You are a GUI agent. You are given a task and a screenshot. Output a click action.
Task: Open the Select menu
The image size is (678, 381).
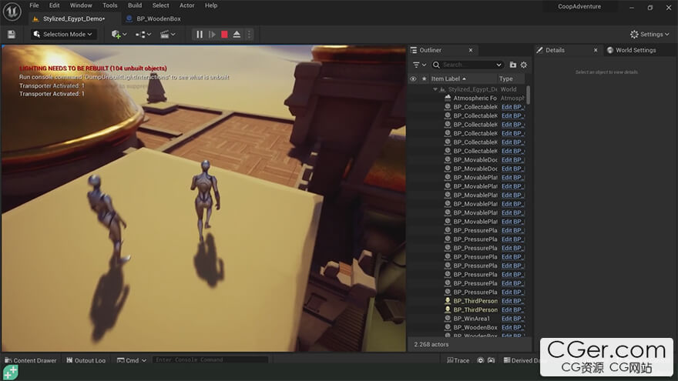click(160, 5)
